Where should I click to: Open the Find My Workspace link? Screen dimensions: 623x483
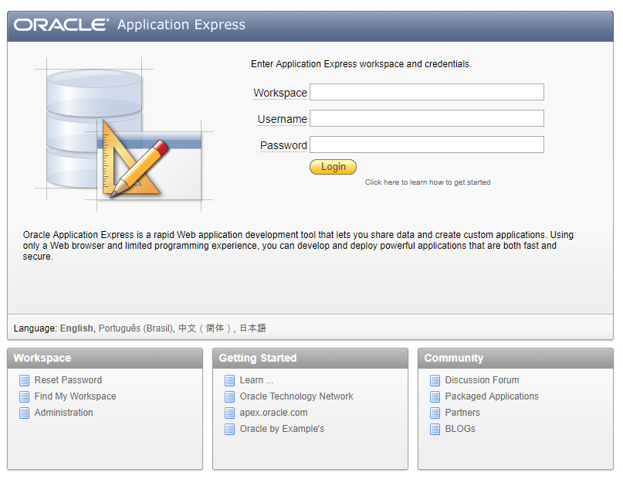75,396
